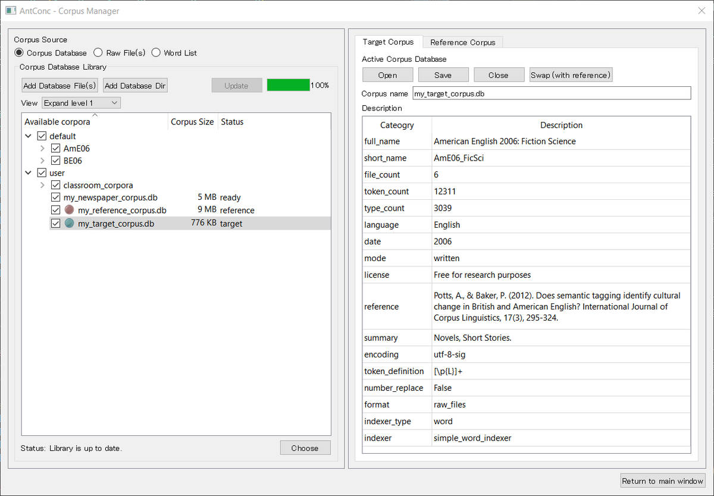Expand the BE06 tree node
The width and height of the screenshot is (714, 496).
(42, 161)
